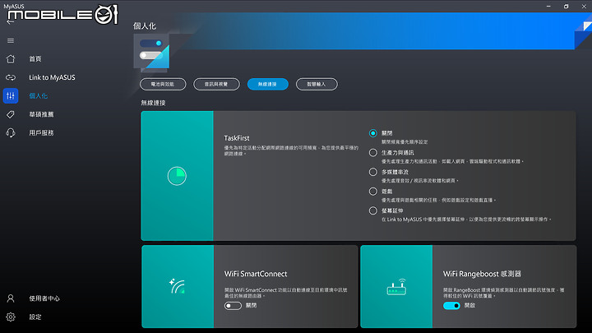This screenshot has height=333, width=592.
Task: Open the Home (首頁) house icon
Action: click(11, 59)
